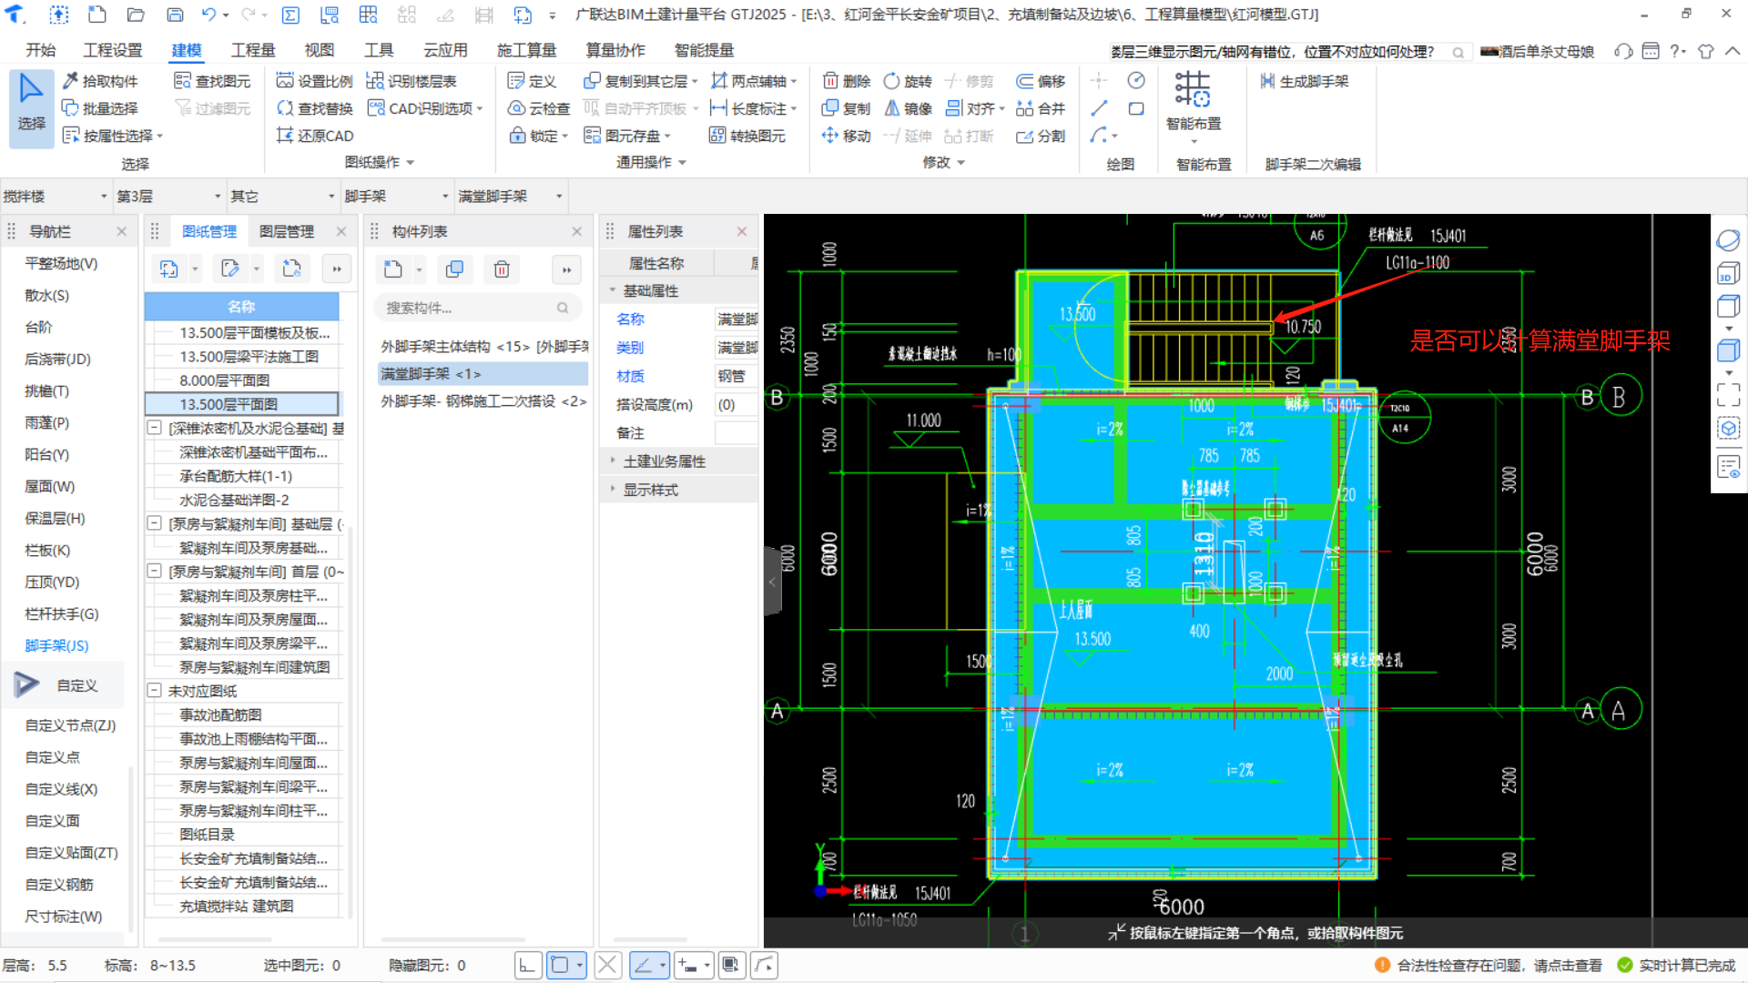Open 复制到其它层 dropdown
The height and width of the screenshot is (983, 1748).
640,81
